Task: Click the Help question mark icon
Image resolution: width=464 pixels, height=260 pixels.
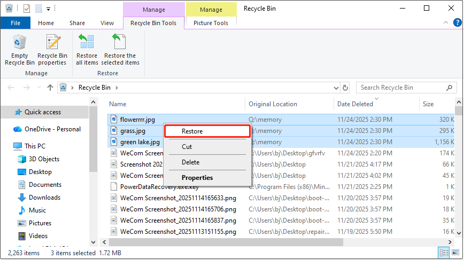Action: click(457, 22)
